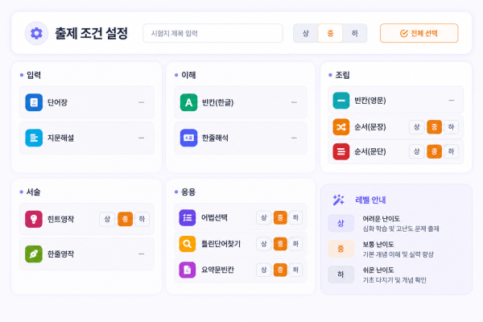Screen dimensions: 483x322
Task: Click the 보통 난이도 text
Action: [378, 245]
